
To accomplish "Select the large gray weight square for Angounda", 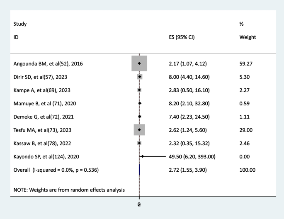I will [x=139, y=63].
